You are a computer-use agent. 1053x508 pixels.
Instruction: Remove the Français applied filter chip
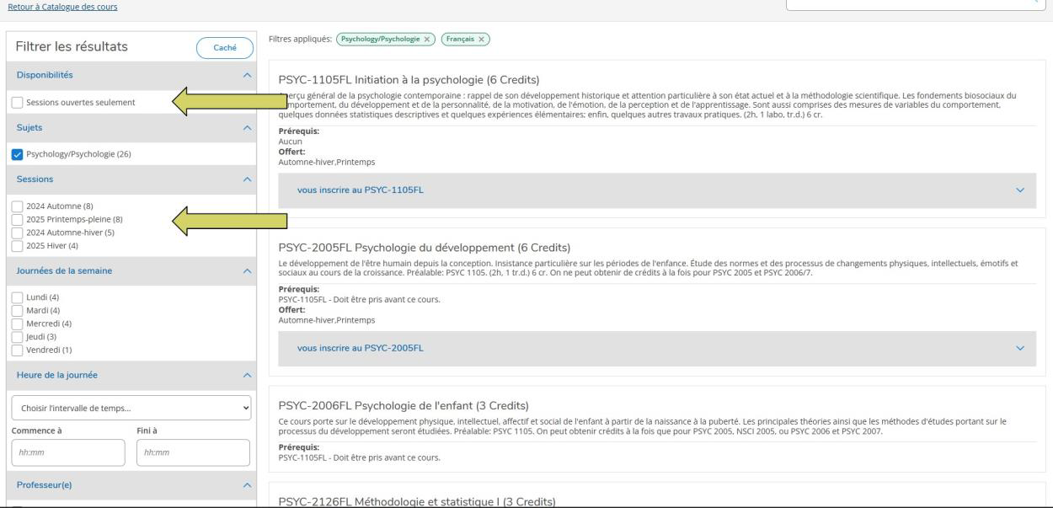click(482, 40)
